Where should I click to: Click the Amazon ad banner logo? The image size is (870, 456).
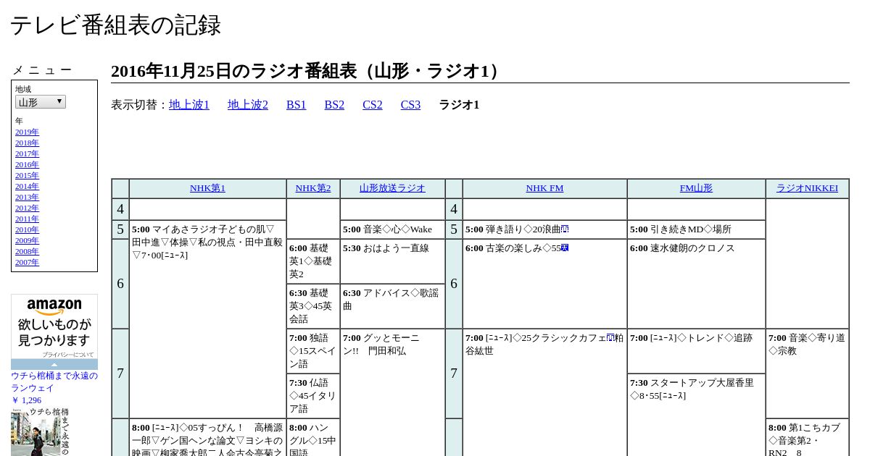pos(54,308)
